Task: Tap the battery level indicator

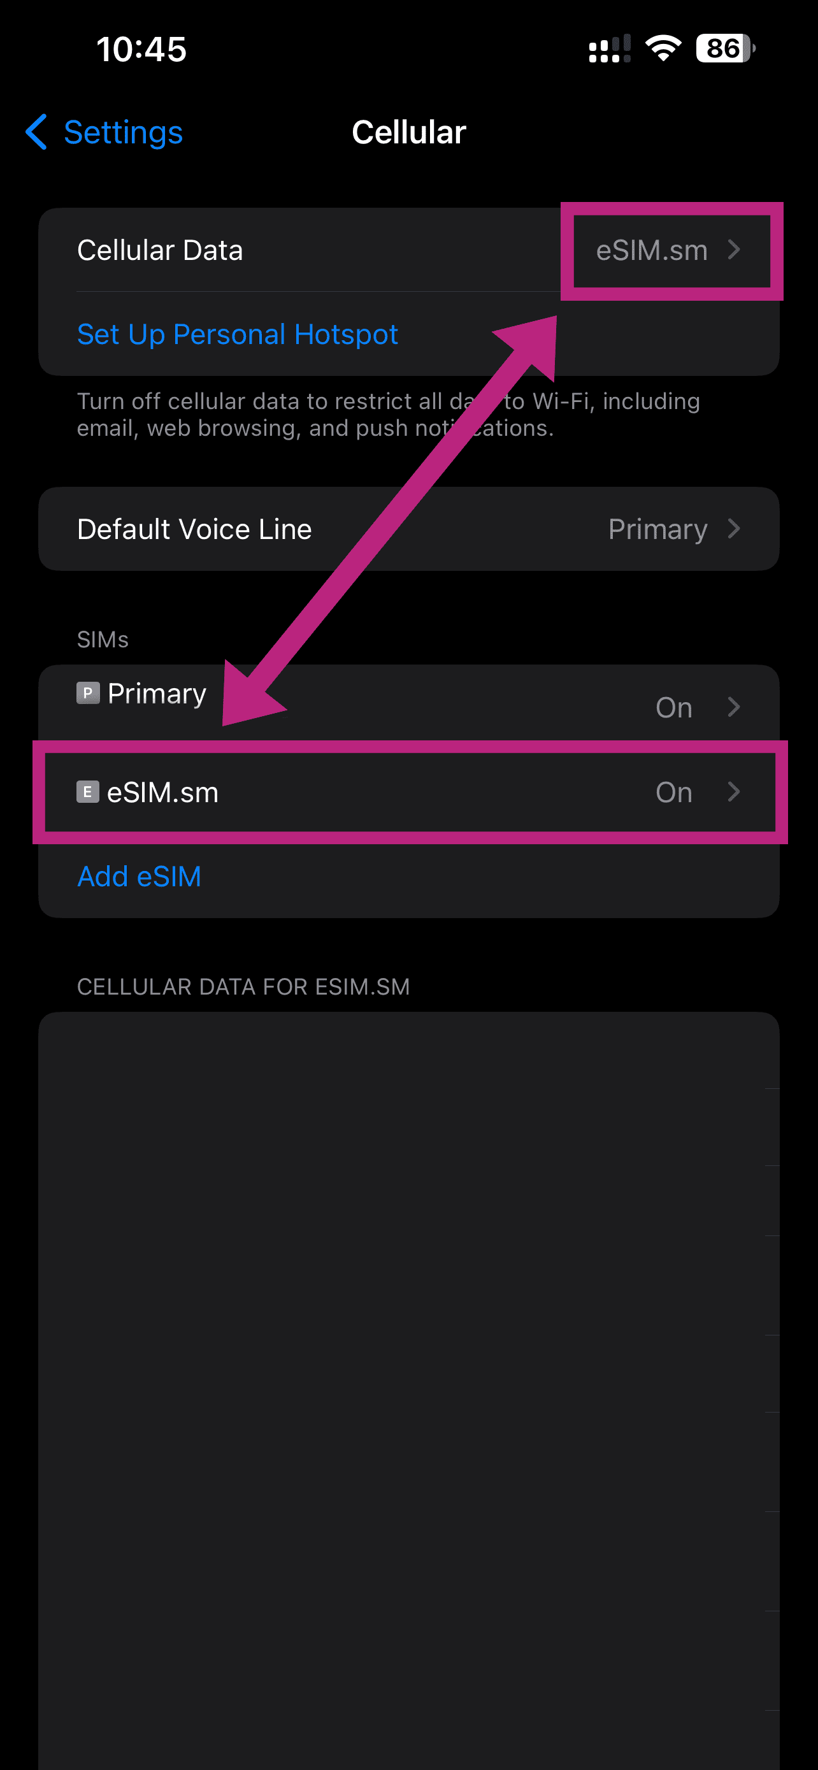Action: tap(724, 49)
